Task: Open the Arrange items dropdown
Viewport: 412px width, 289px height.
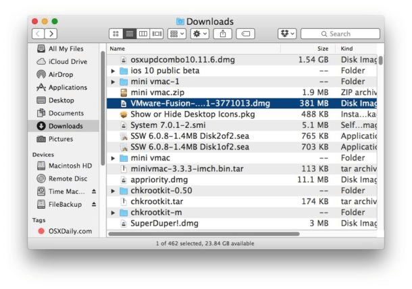Action: click(x=177, y=34)
